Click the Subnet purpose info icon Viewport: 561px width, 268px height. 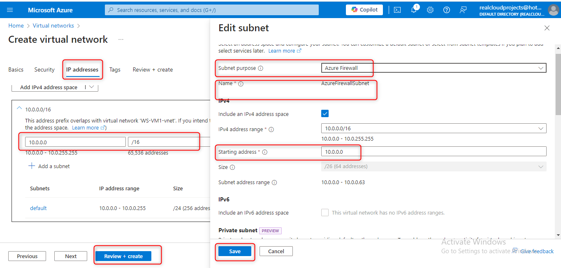pos(261,68)
